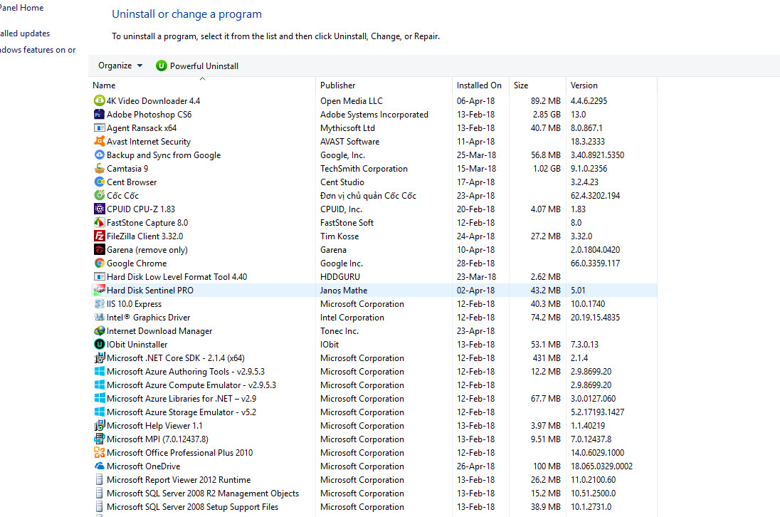Click the Microsoft .NET Core SDK icon

(100, 357)
